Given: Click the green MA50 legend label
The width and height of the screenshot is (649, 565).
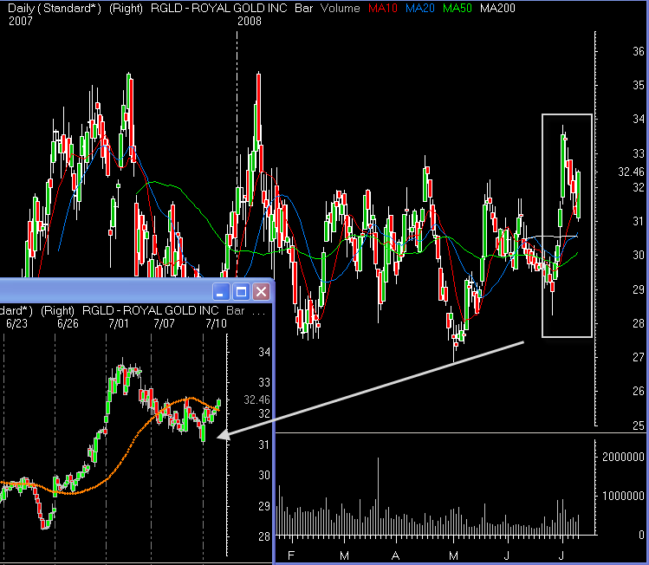Looking at the screenshot, I should 457,8.
